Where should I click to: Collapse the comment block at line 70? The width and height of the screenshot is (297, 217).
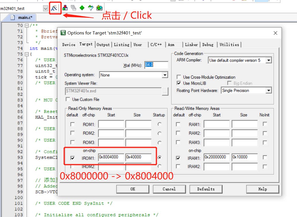[27, 25]
